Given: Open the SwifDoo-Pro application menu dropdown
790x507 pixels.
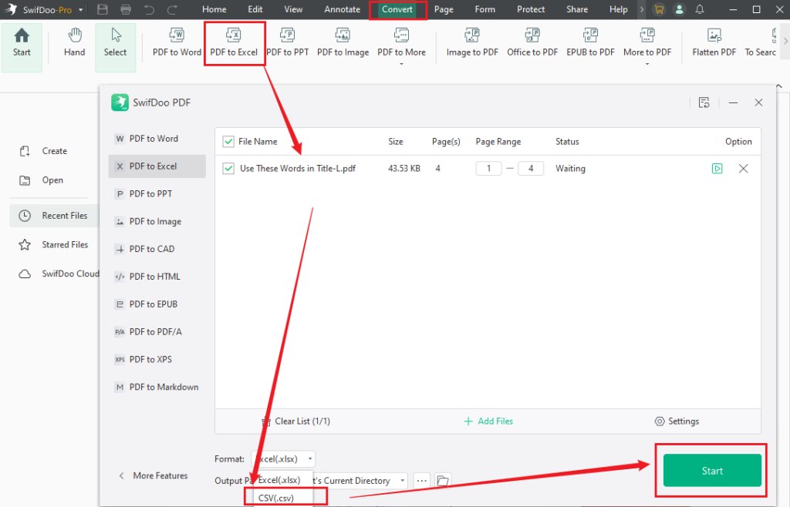Looking at the screenshot, I should tap(80, 9).
